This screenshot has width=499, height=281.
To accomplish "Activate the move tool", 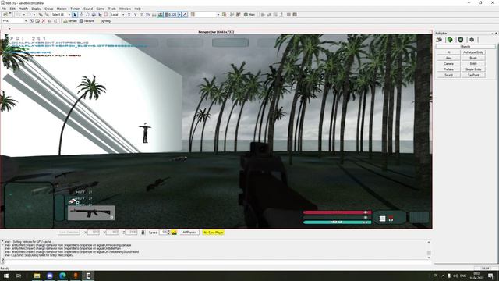I will pos(81,15).
